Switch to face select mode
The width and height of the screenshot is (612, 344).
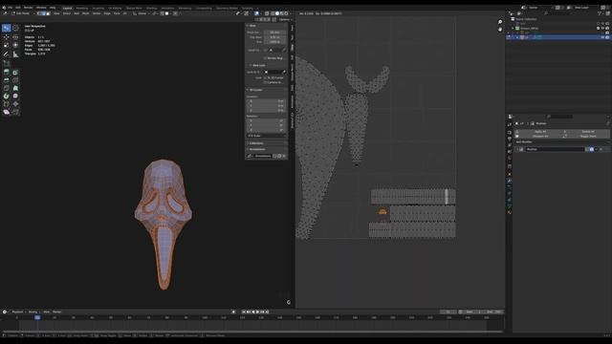48,13
